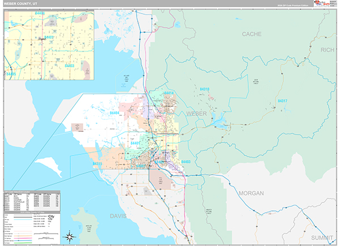Select the CACHE county label
This screenshot has height=246, width=340.
coord(252,34)
